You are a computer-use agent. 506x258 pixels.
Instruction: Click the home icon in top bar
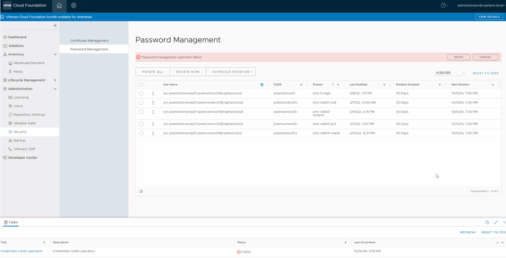point(59,5)
